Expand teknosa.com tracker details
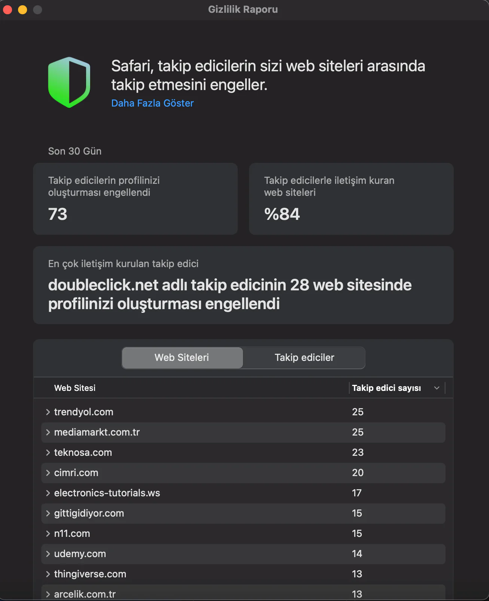The image size is (489, 601). (x=48, y=452)
